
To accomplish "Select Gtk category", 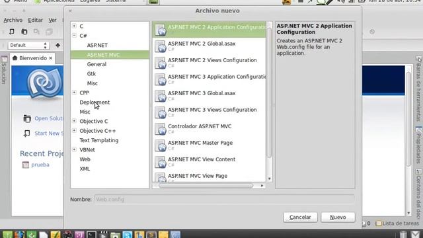I will (x=91, y=73).
